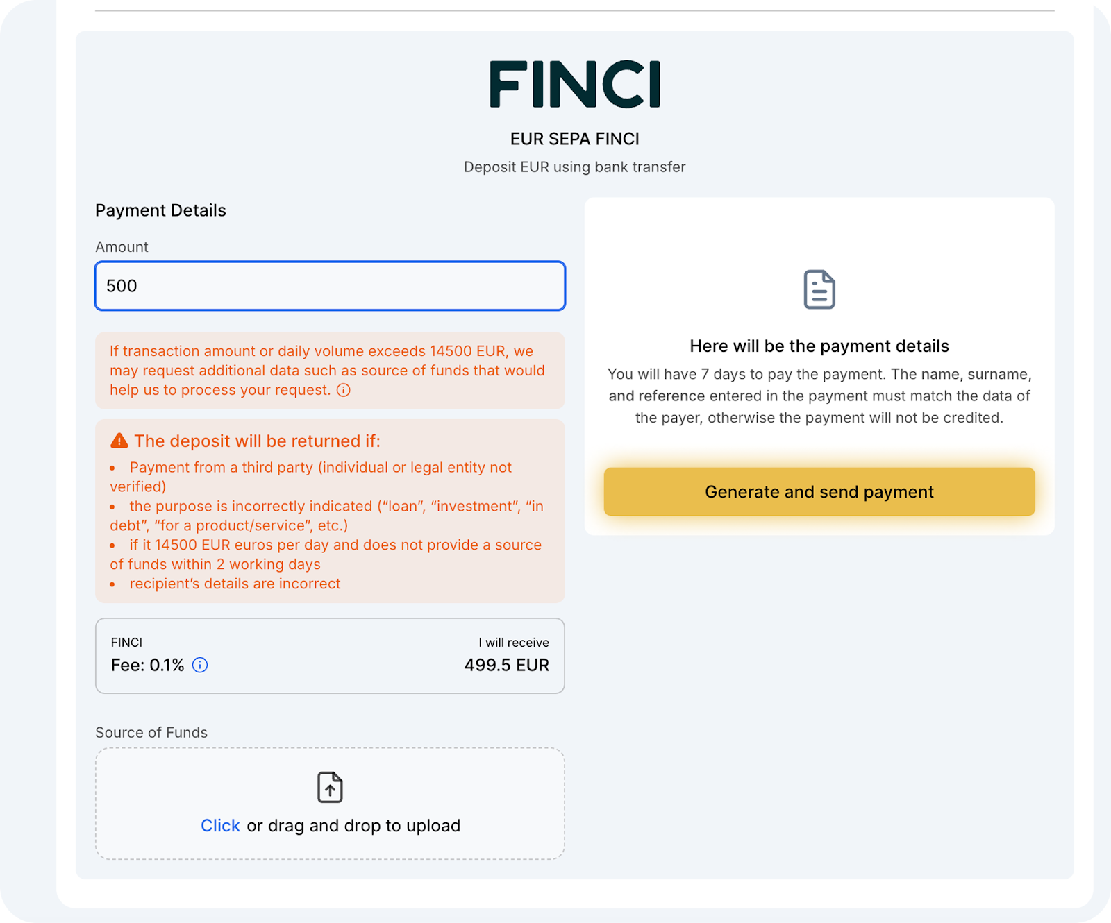Click the Amount field label
This screenshot has width=1111, height=923.
[122, 247]
